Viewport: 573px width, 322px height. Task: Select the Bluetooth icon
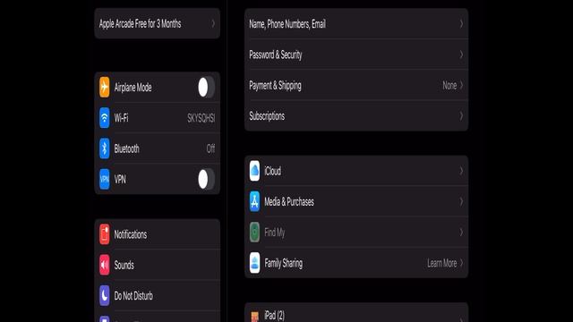click(x=104, y=148)
